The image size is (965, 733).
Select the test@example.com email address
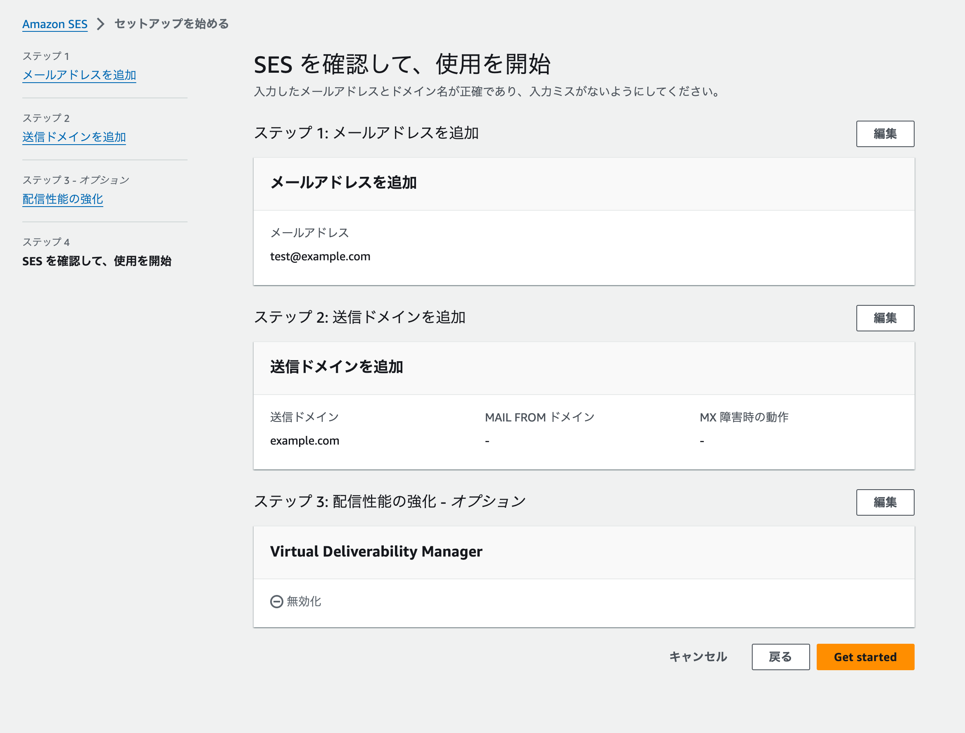click(x=321, y=256)
